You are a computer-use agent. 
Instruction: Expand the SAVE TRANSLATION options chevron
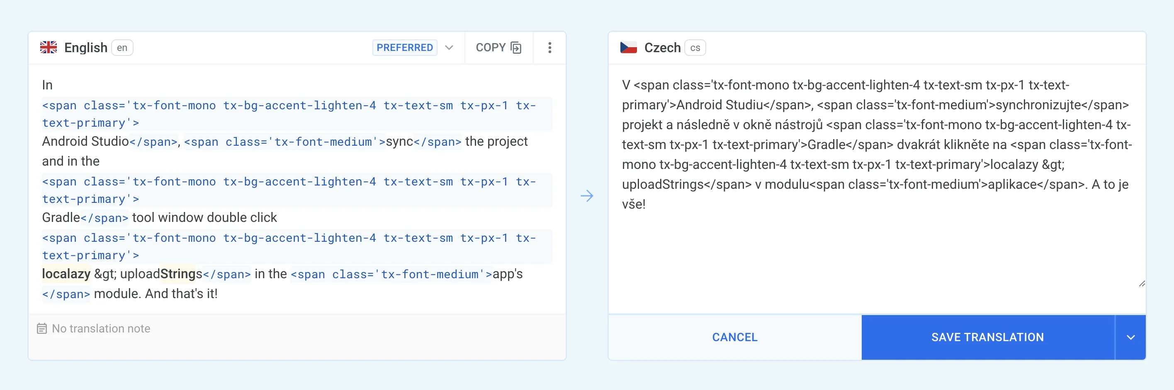pos(1131,337)
